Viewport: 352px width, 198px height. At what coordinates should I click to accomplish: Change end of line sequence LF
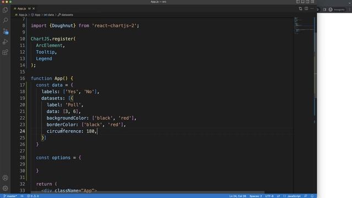click(x=278, y=196)
